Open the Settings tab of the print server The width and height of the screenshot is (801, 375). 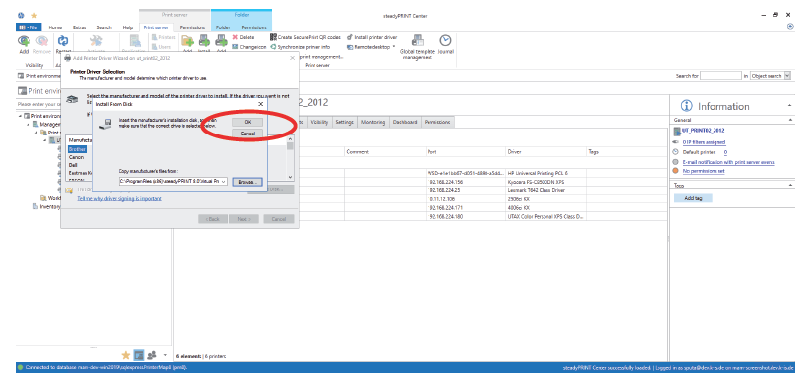click(x=345, y=123)
